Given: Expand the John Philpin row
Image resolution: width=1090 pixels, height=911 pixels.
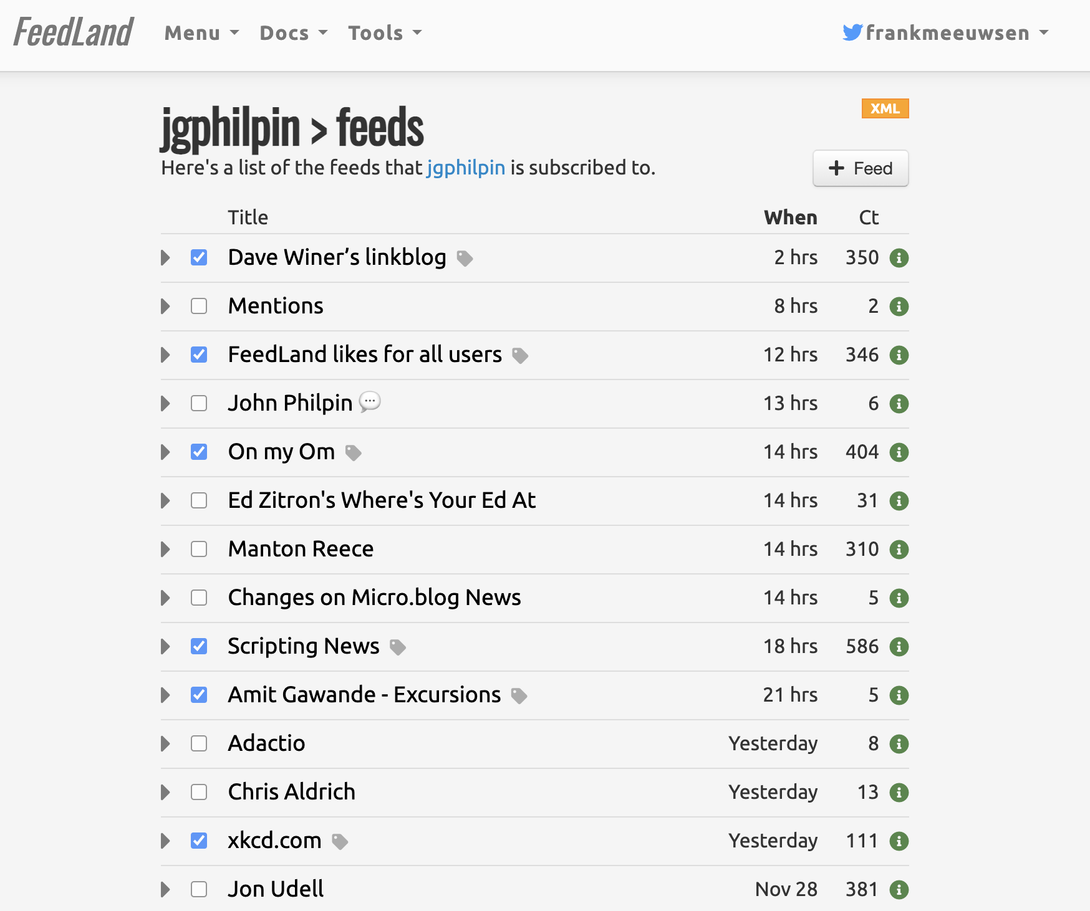Looking at the screenshot, I should 165,403.
